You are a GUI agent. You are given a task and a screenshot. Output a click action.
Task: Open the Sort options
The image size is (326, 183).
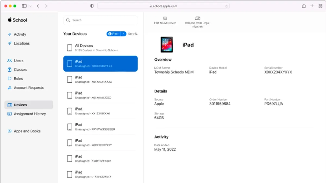pos(133,34)
